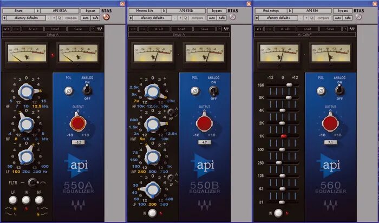The image size is (379, 223).
Task: Click previous preset minus in Mmmm BVs window
Action: [175, 18]
